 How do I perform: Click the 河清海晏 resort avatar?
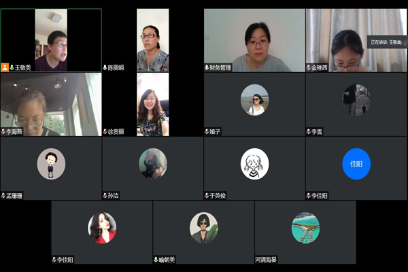tap(305, 228)
